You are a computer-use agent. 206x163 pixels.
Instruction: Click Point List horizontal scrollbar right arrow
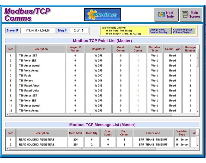click(x=194, y=115)
